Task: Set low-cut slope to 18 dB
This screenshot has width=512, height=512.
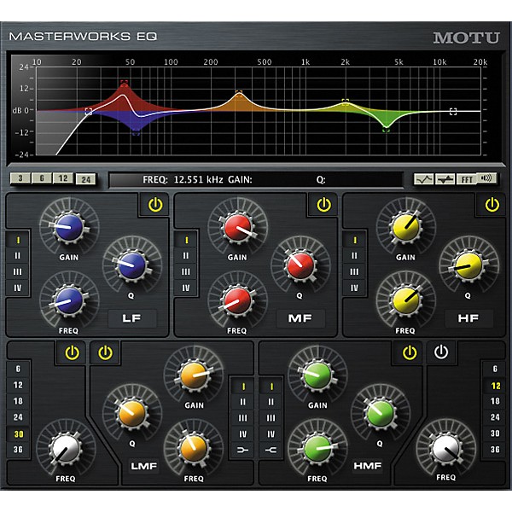Action: [x=18, y=401]
